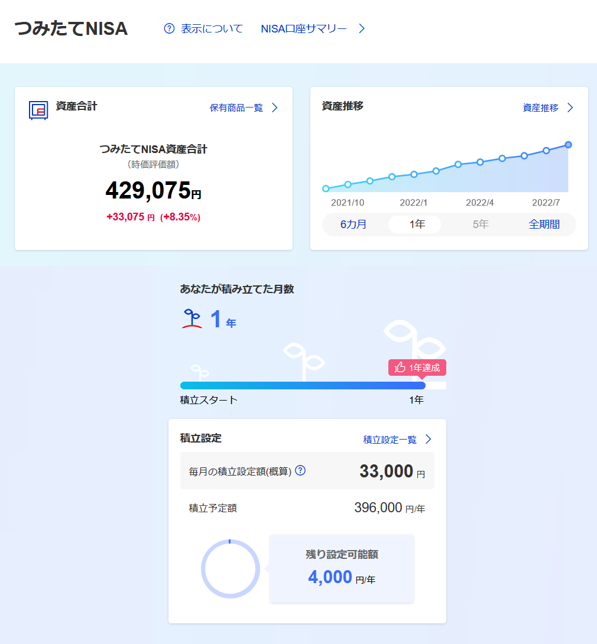Screen dimensions: 597x644
Task: Click the 2021/10 axis label on chart
Action: coord(348,203)
